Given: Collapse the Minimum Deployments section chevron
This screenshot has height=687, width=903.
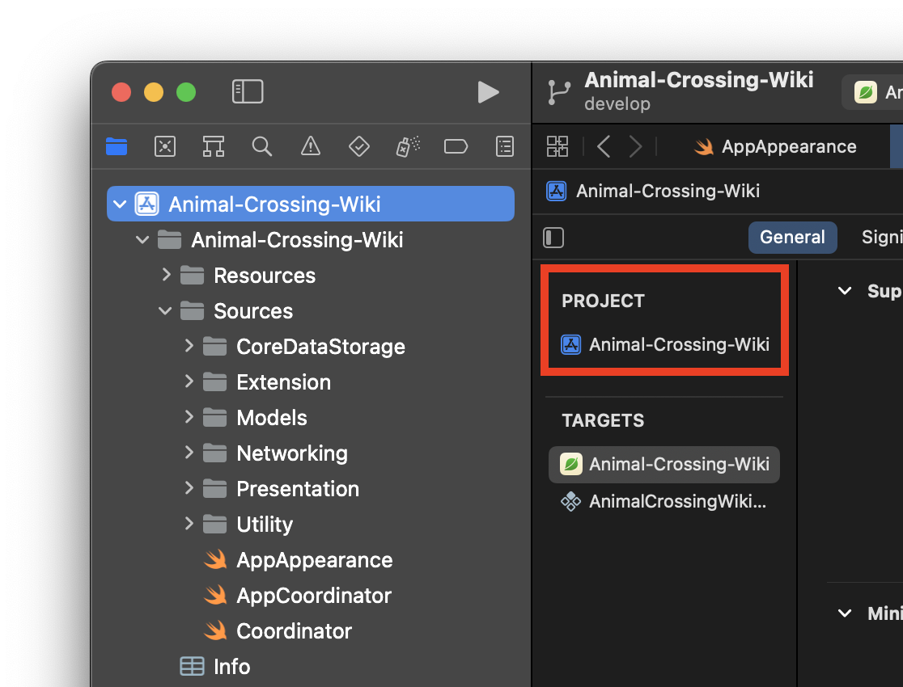Looking at the screenshot, I should click(x=844, y=613).
